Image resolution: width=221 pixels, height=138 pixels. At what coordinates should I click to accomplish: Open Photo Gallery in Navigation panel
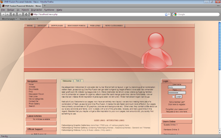click(34, 104)
